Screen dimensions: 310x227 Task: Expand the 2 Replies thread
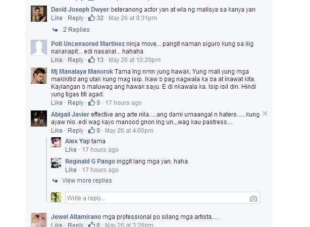pos(76,30)
